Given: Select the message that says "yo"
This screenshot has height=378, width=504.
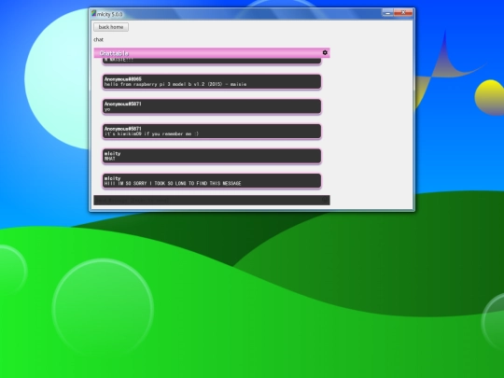Looking at the screenshot, I should point(212,106).
